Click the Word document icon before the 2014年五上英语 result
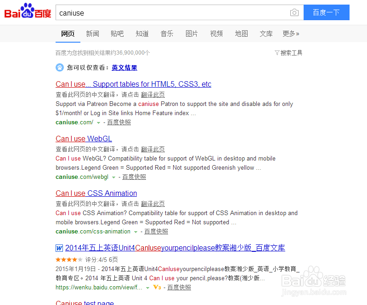 pyautogui.click(x=59, y=248)
